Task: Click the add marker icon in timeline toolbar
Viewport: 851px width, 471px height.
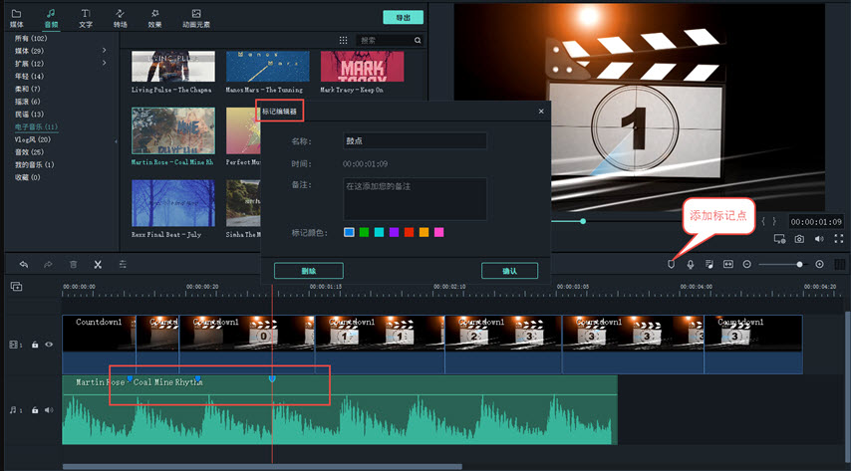Action: (671, 264)
